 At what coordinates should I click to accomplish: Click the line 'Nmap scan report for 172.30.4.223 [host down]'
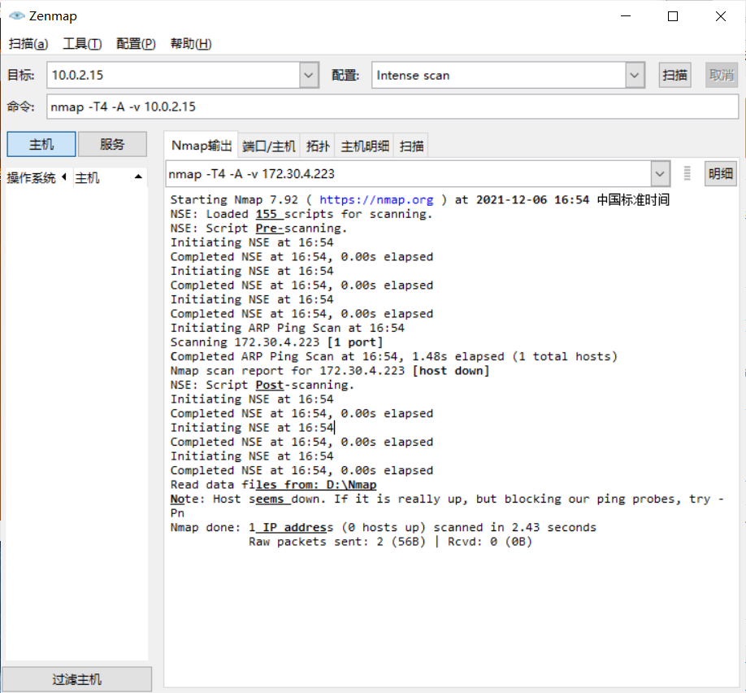click(330, 371)
